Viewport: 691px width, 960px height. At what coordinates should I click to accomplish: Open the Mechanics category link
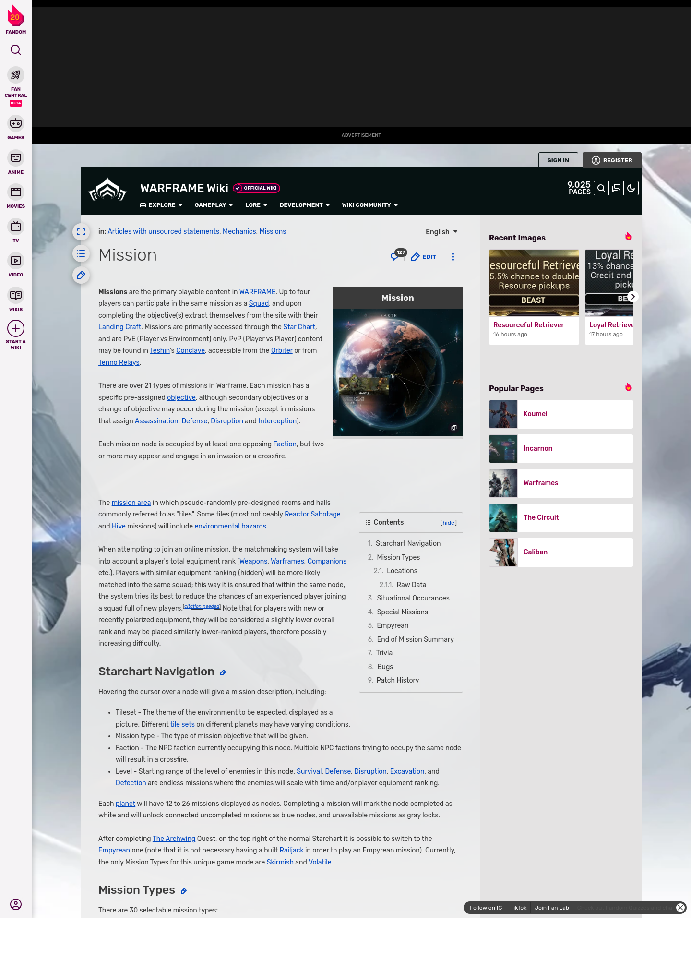[x=239, y=231]
